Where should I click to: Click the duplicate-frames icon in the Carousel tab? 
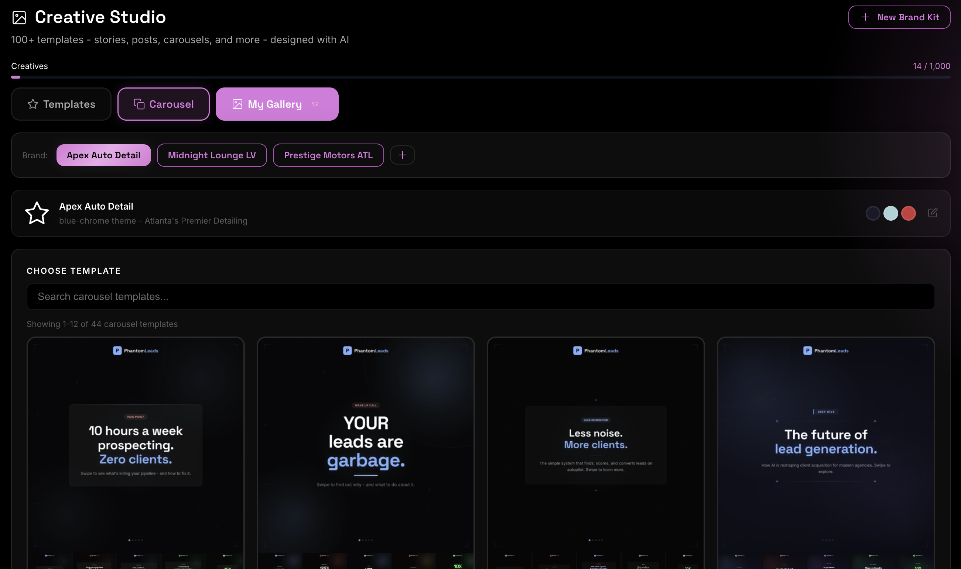[138, 104]
